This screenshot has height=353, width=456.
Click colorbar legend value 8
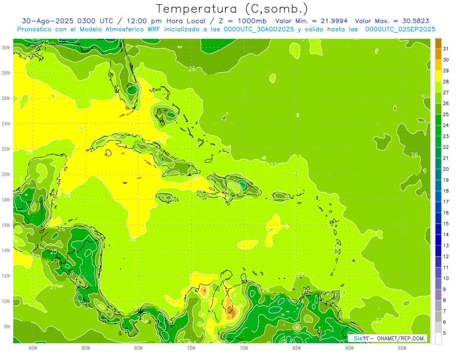click(x=445, y=300)
